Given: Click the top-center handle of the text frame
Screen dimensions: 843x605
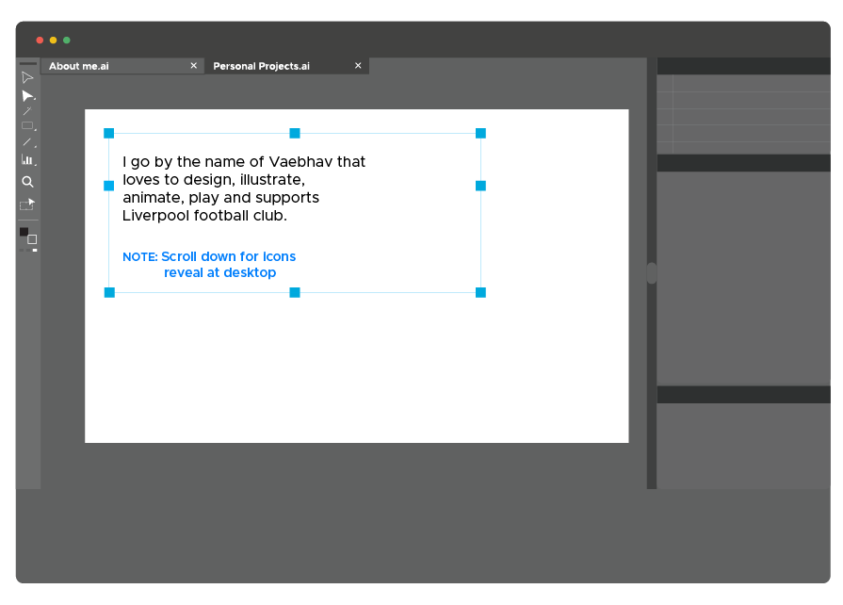Looking at the screenshot, I should tap(295, 133).
